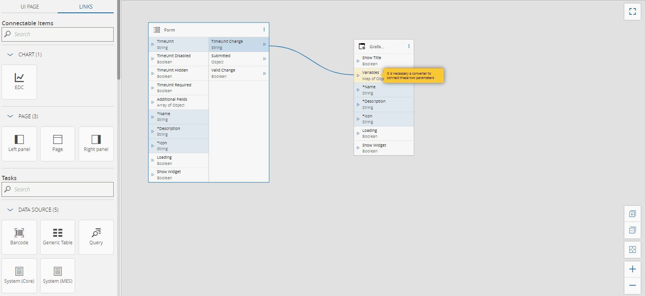
Task: Collapse the DATA SOURCE section
Action: pos(10,210)
